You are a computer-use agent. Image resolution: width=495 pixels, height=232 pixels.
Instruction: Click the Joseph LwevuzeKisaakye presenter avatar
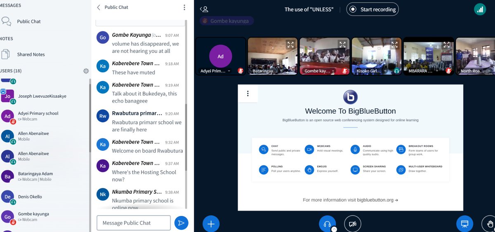(x=7, y=96)
